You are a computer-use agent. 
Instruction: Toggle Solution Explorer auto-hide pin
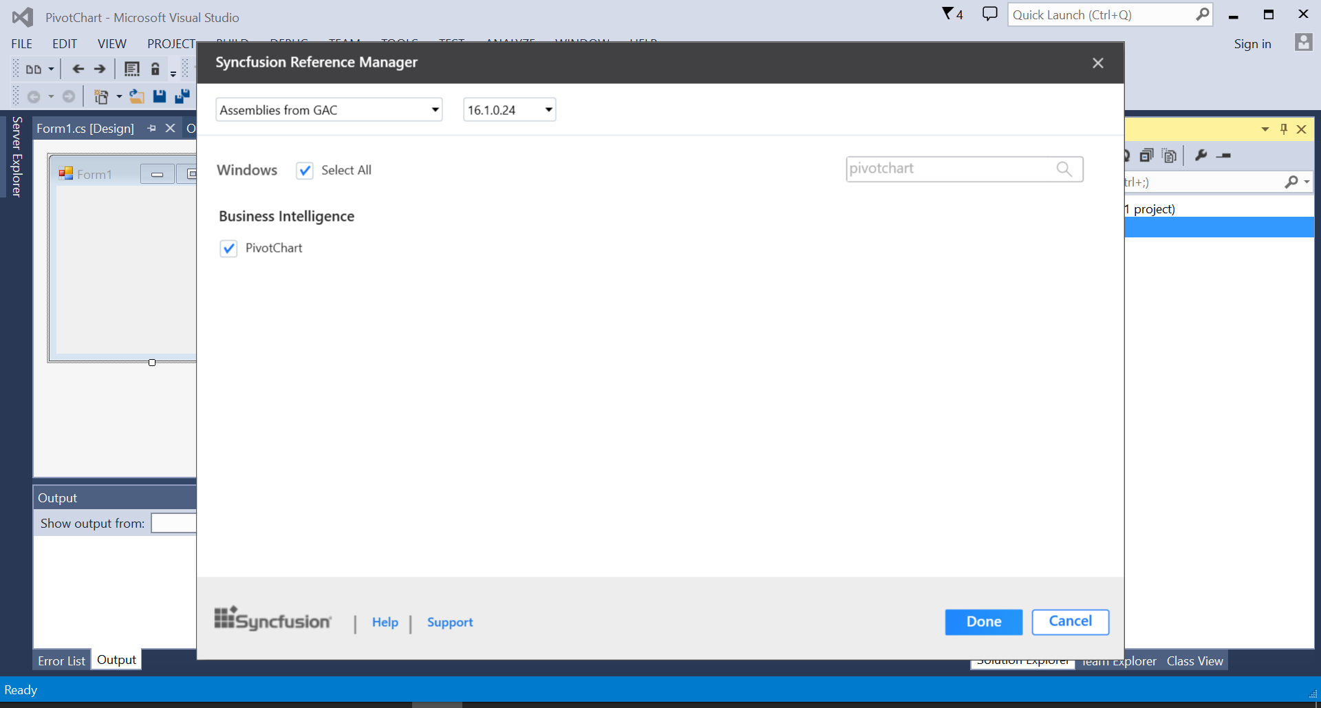click(x=1283, y=129)
